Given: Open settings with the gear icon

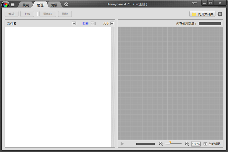Looking at the screenshot, I should click(x=220, y=14).
